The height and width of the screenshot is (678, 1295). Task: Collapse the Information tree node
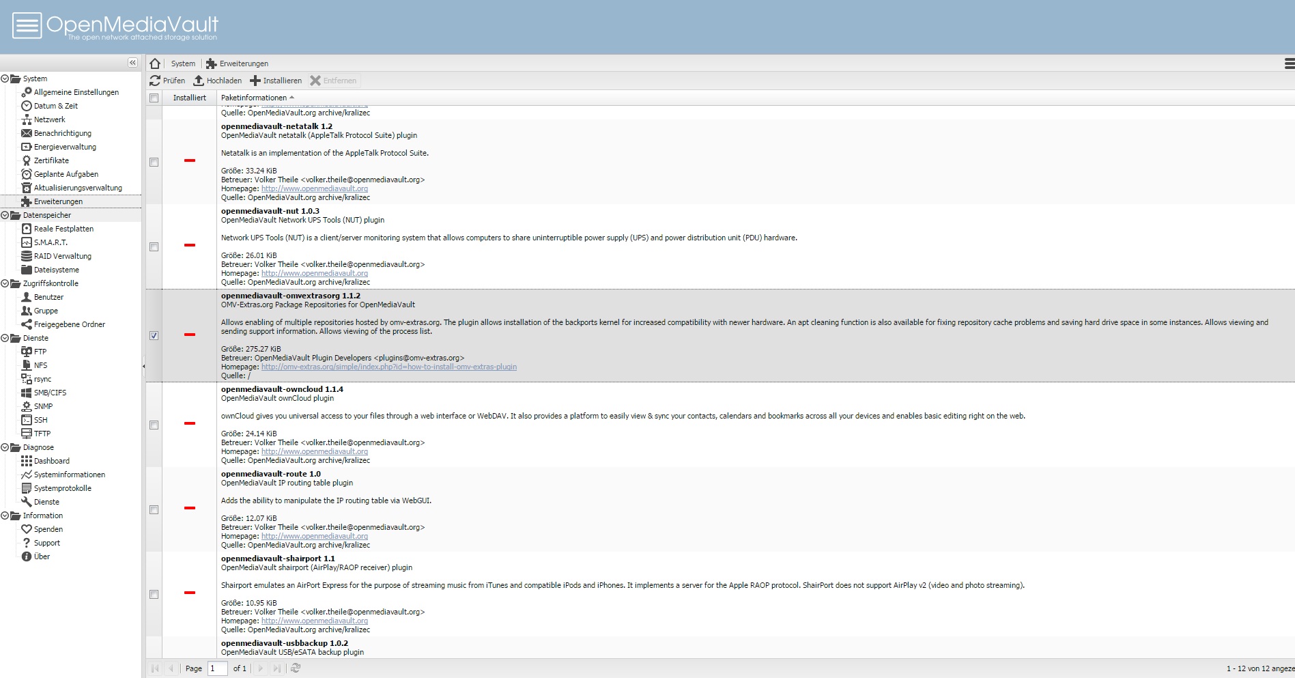5,515
